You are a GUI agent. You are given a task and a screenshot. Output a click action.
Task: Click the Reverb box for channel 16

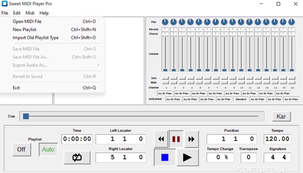tap(292, 29)
